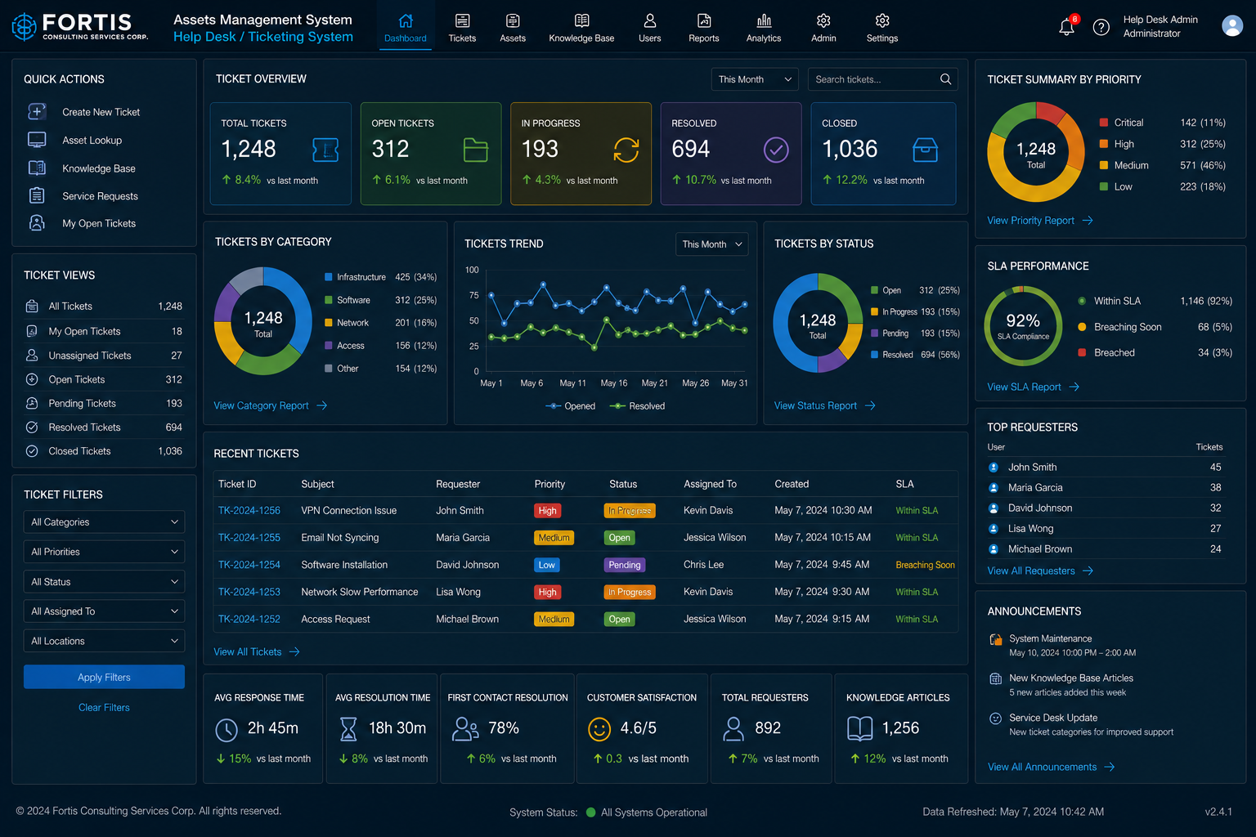1256x837 pixels.
Task: Click the help question mark icon
Action: pyautogui.click(x=1101, y=27)
